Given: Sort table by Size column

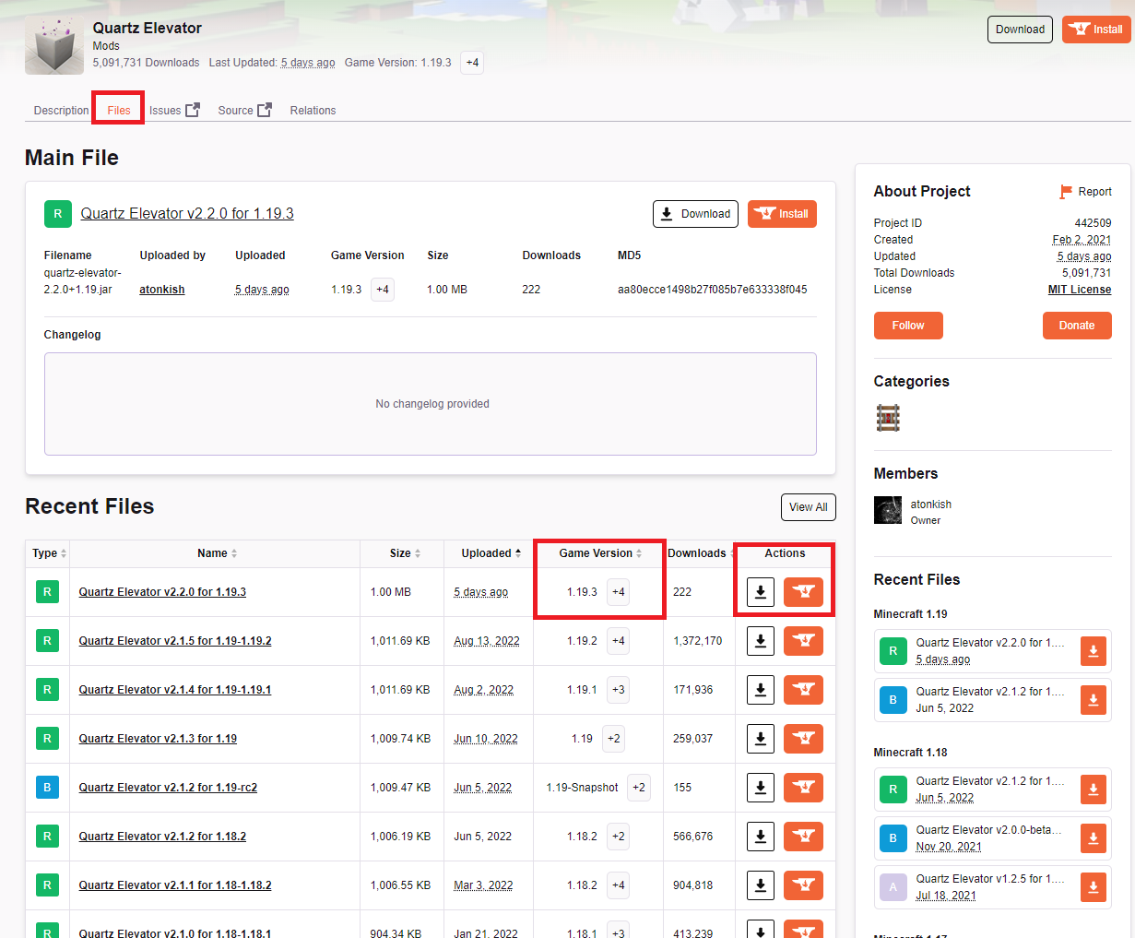Looking at the screenshot, I should pos(405,553).
